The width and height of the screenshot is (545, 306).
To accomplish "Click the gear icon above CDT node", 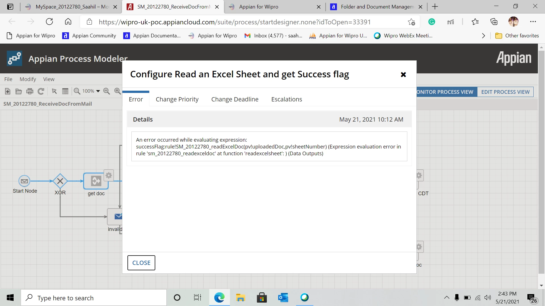I will 420,175.
